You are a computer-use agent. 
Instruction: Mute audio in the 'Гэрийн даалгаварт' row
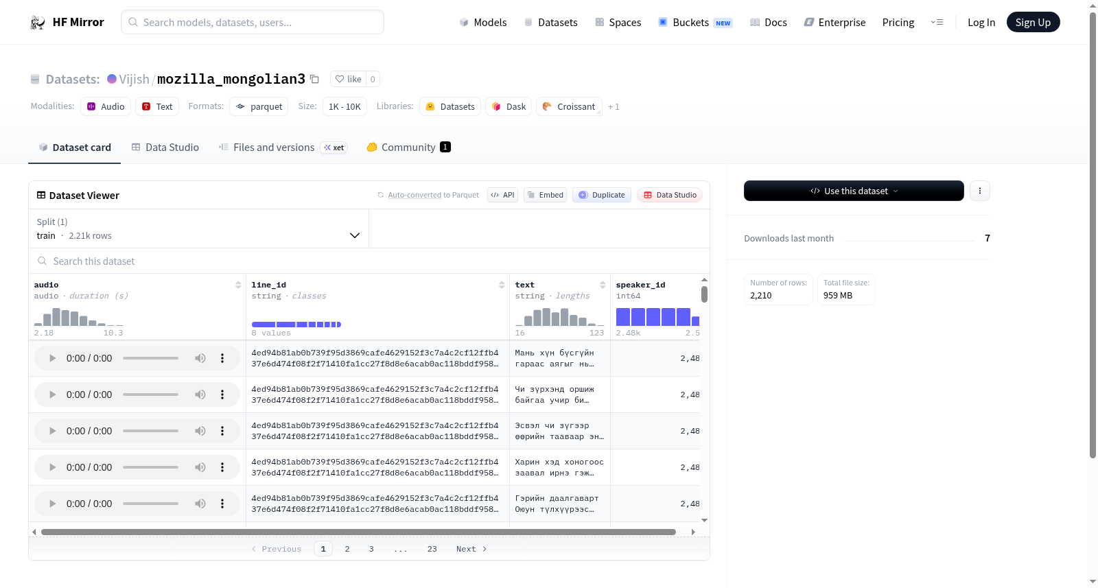[200, 504]
